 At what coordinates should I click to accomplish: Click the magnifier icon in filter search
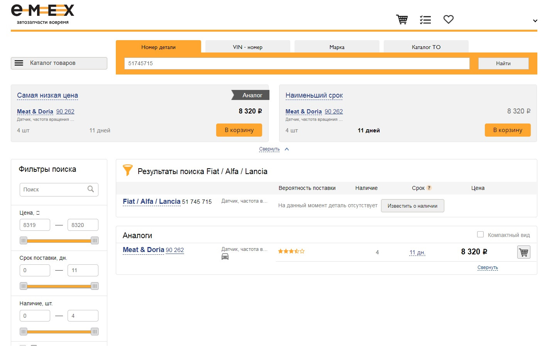click(91, 189)
